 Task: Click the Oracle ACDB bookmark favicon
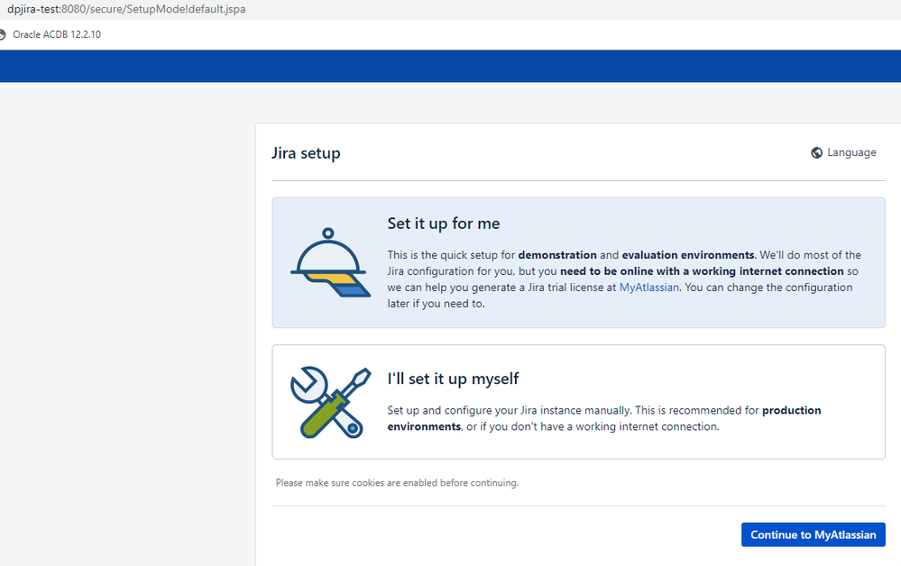(3, 34)
